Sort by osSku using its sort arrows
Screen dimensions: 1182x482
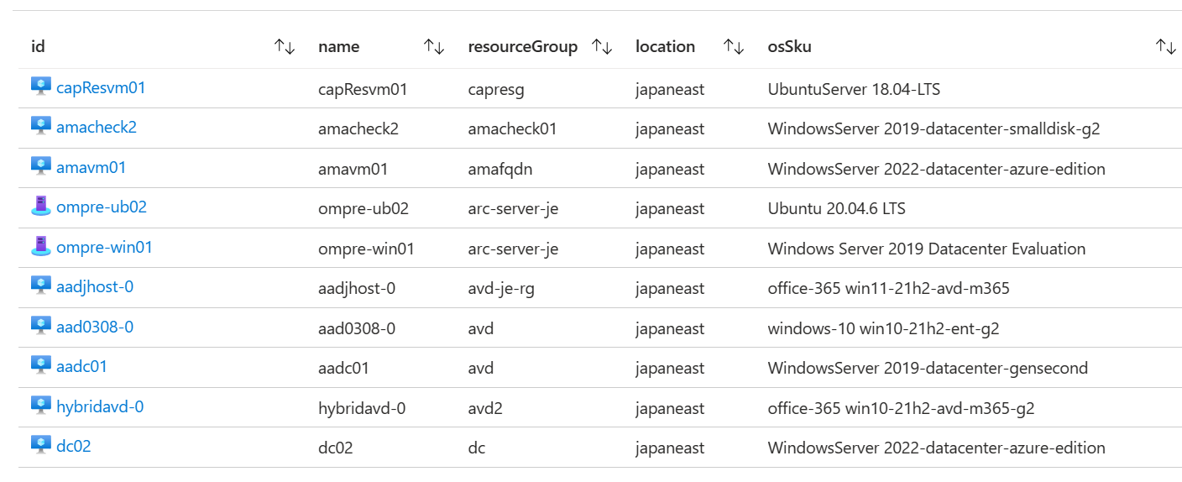[1165, 47]
